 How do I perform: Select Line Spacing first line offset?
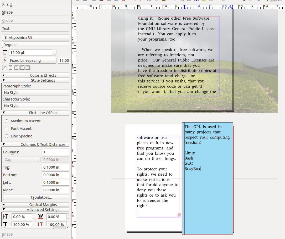pos(7,136)
